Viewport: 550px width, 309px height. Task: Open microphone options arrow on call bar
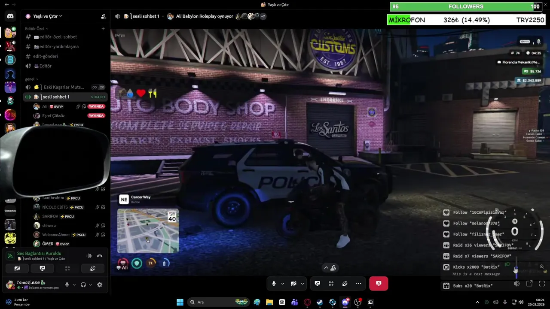[x=282, y=283]
